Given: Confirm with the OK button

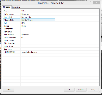Looking at the screenshot, I should point(69,90).
